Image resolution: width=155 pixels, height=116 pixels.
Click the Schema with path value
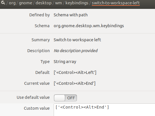71,15
